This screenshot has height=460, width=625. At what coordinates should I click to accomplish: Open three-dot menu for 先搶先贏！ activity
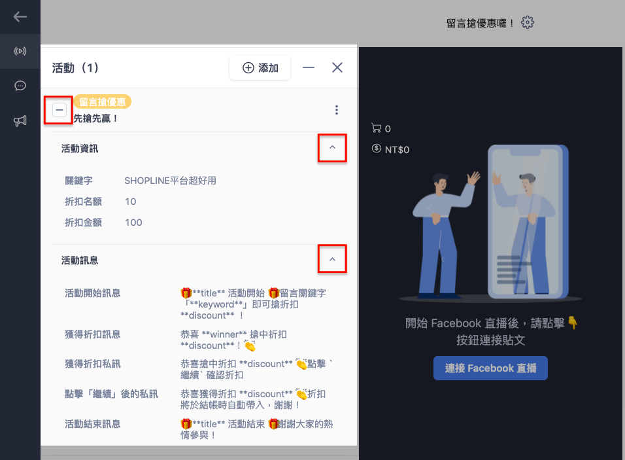point(337,110)
